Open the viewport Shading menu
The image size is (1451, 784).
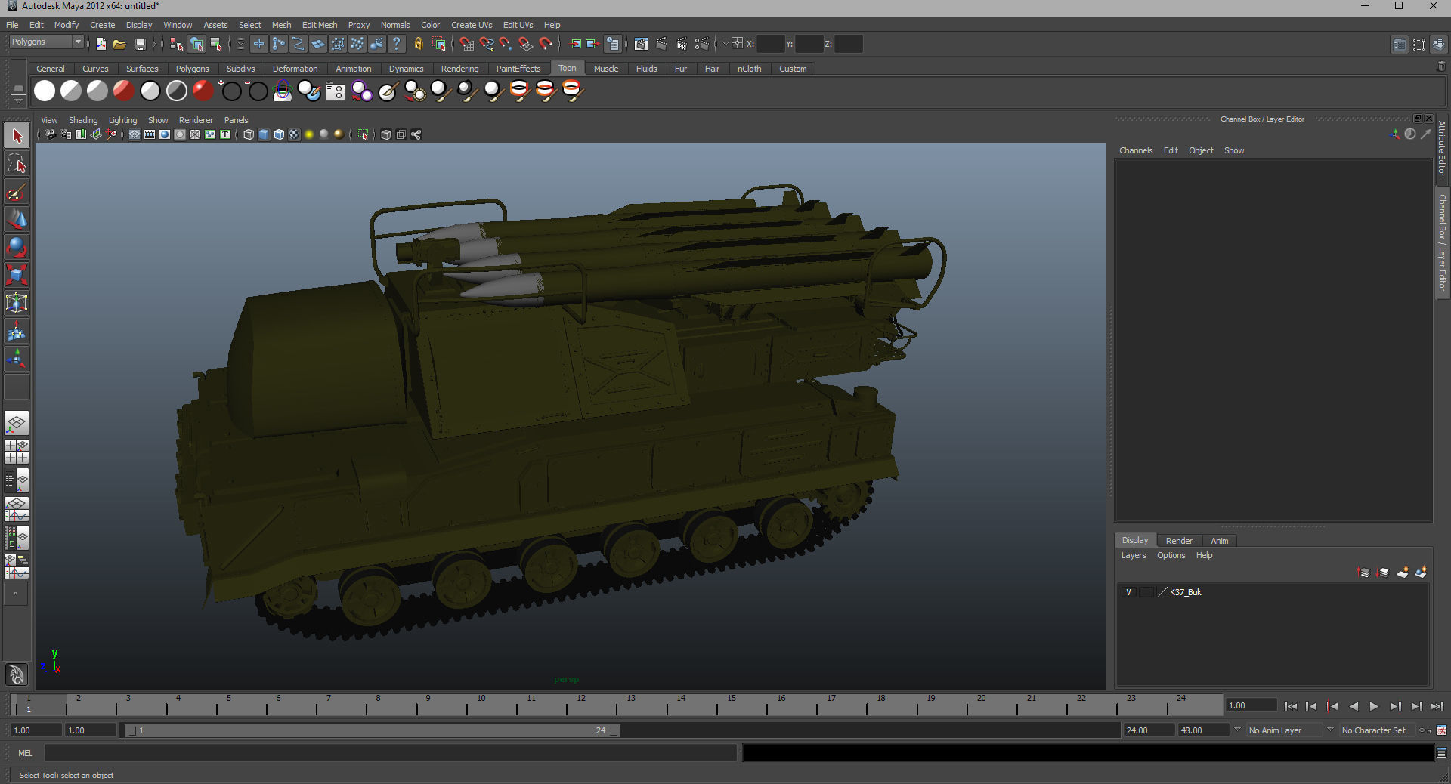pos(83,120)
